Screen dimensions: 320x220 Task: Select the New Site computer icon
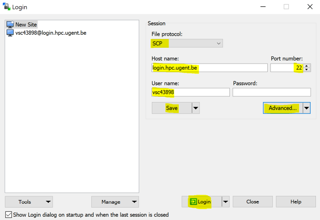pos(10,24)
